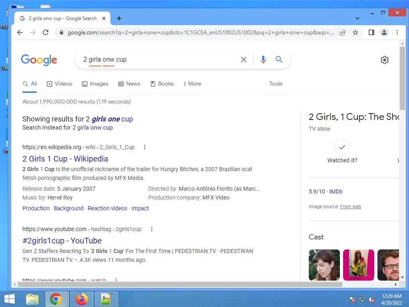
Task: Open the IMDb rating link
Action: point(336,191)
